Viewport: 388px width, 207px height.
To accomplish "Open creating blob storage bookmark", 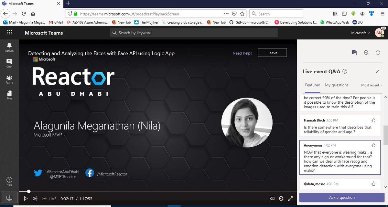I will click(x=183, y=22).
